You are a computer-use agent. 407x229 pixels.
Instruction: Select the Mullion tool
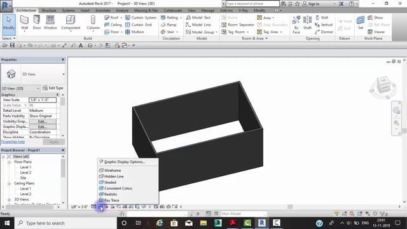tap(134, 32)
